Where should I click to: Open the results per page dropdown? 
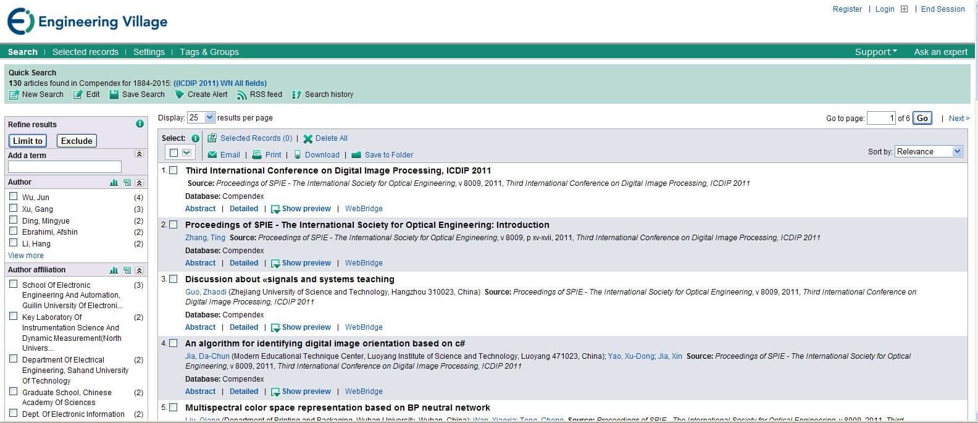coord(201,117)
